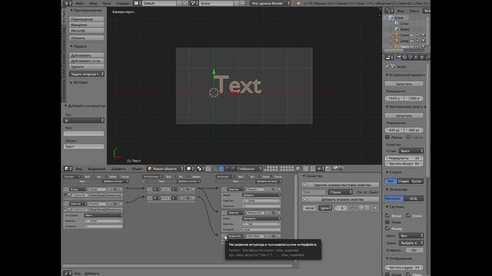
Task: Toggle expansion of the third actuator
Action: (224, 236)
